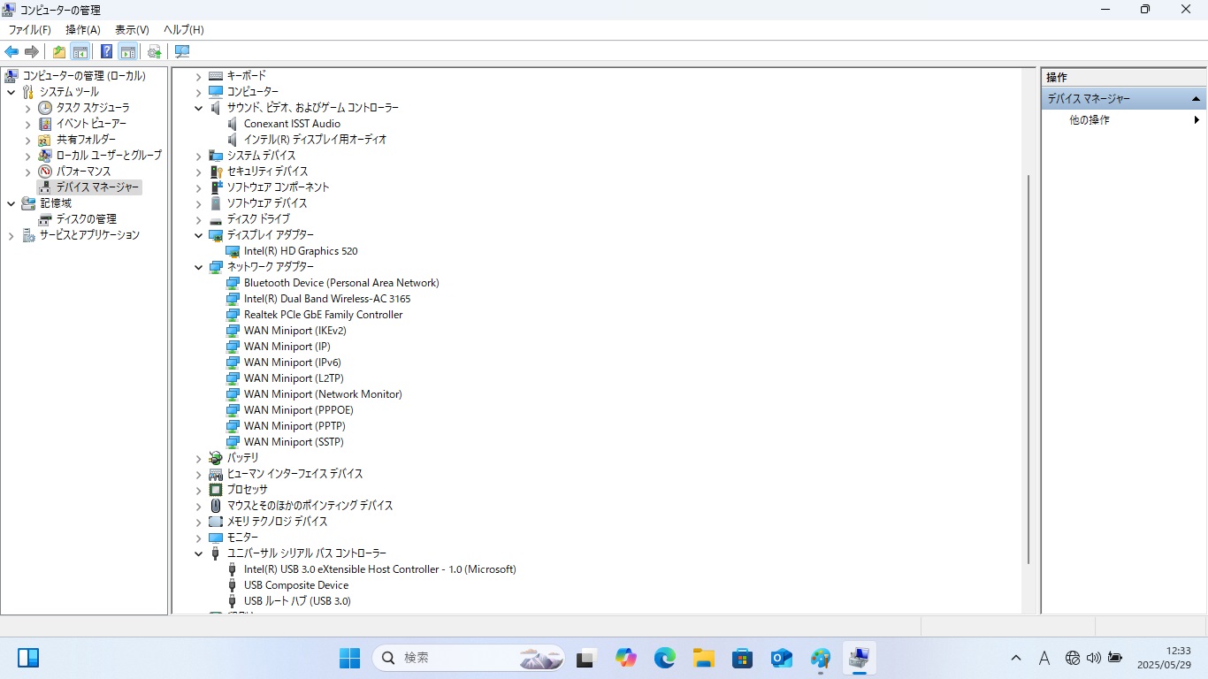Select the ヒューマン インターフェイス デバイス category
This screenshot has width=1208, height=679.
[x=294, y=474]
